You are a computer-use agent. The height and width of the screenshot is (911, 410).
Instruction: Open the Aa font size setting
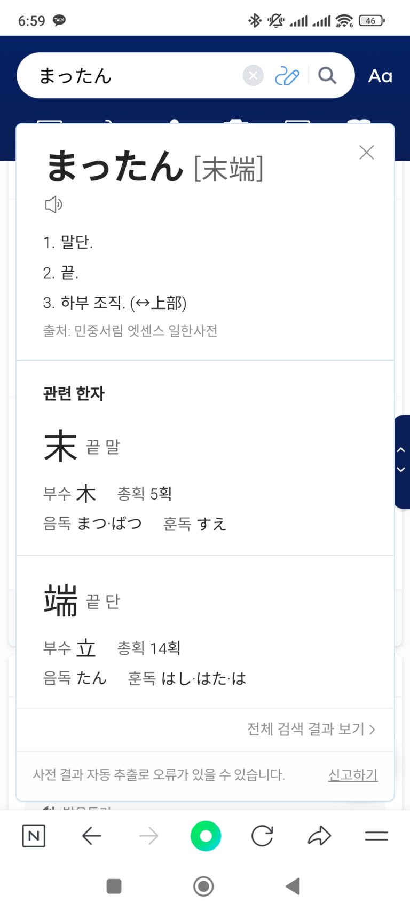coord(380,76)
